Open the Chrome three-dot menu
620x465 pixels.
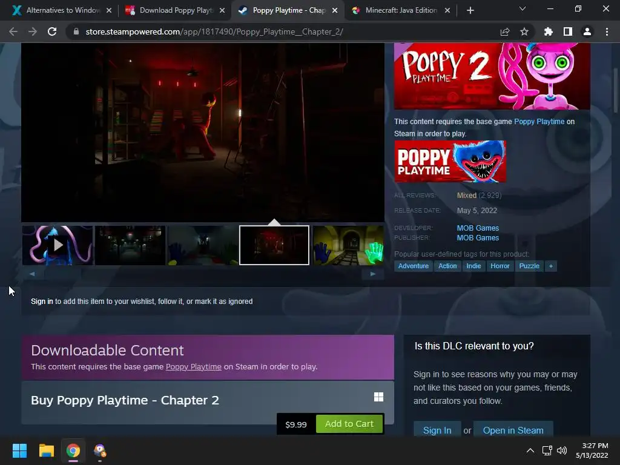tap(607, 31)
